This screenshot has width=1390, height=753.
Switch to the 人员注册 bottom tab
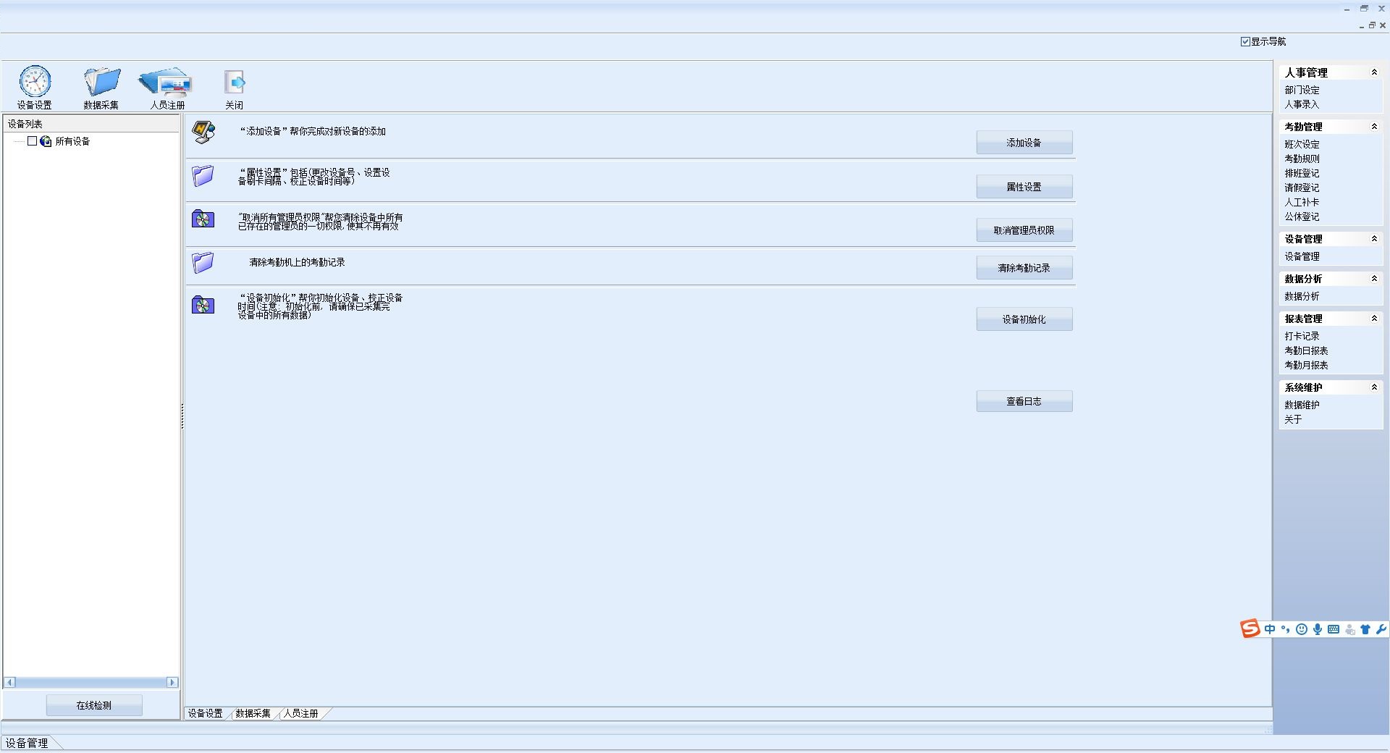(301, 713)
